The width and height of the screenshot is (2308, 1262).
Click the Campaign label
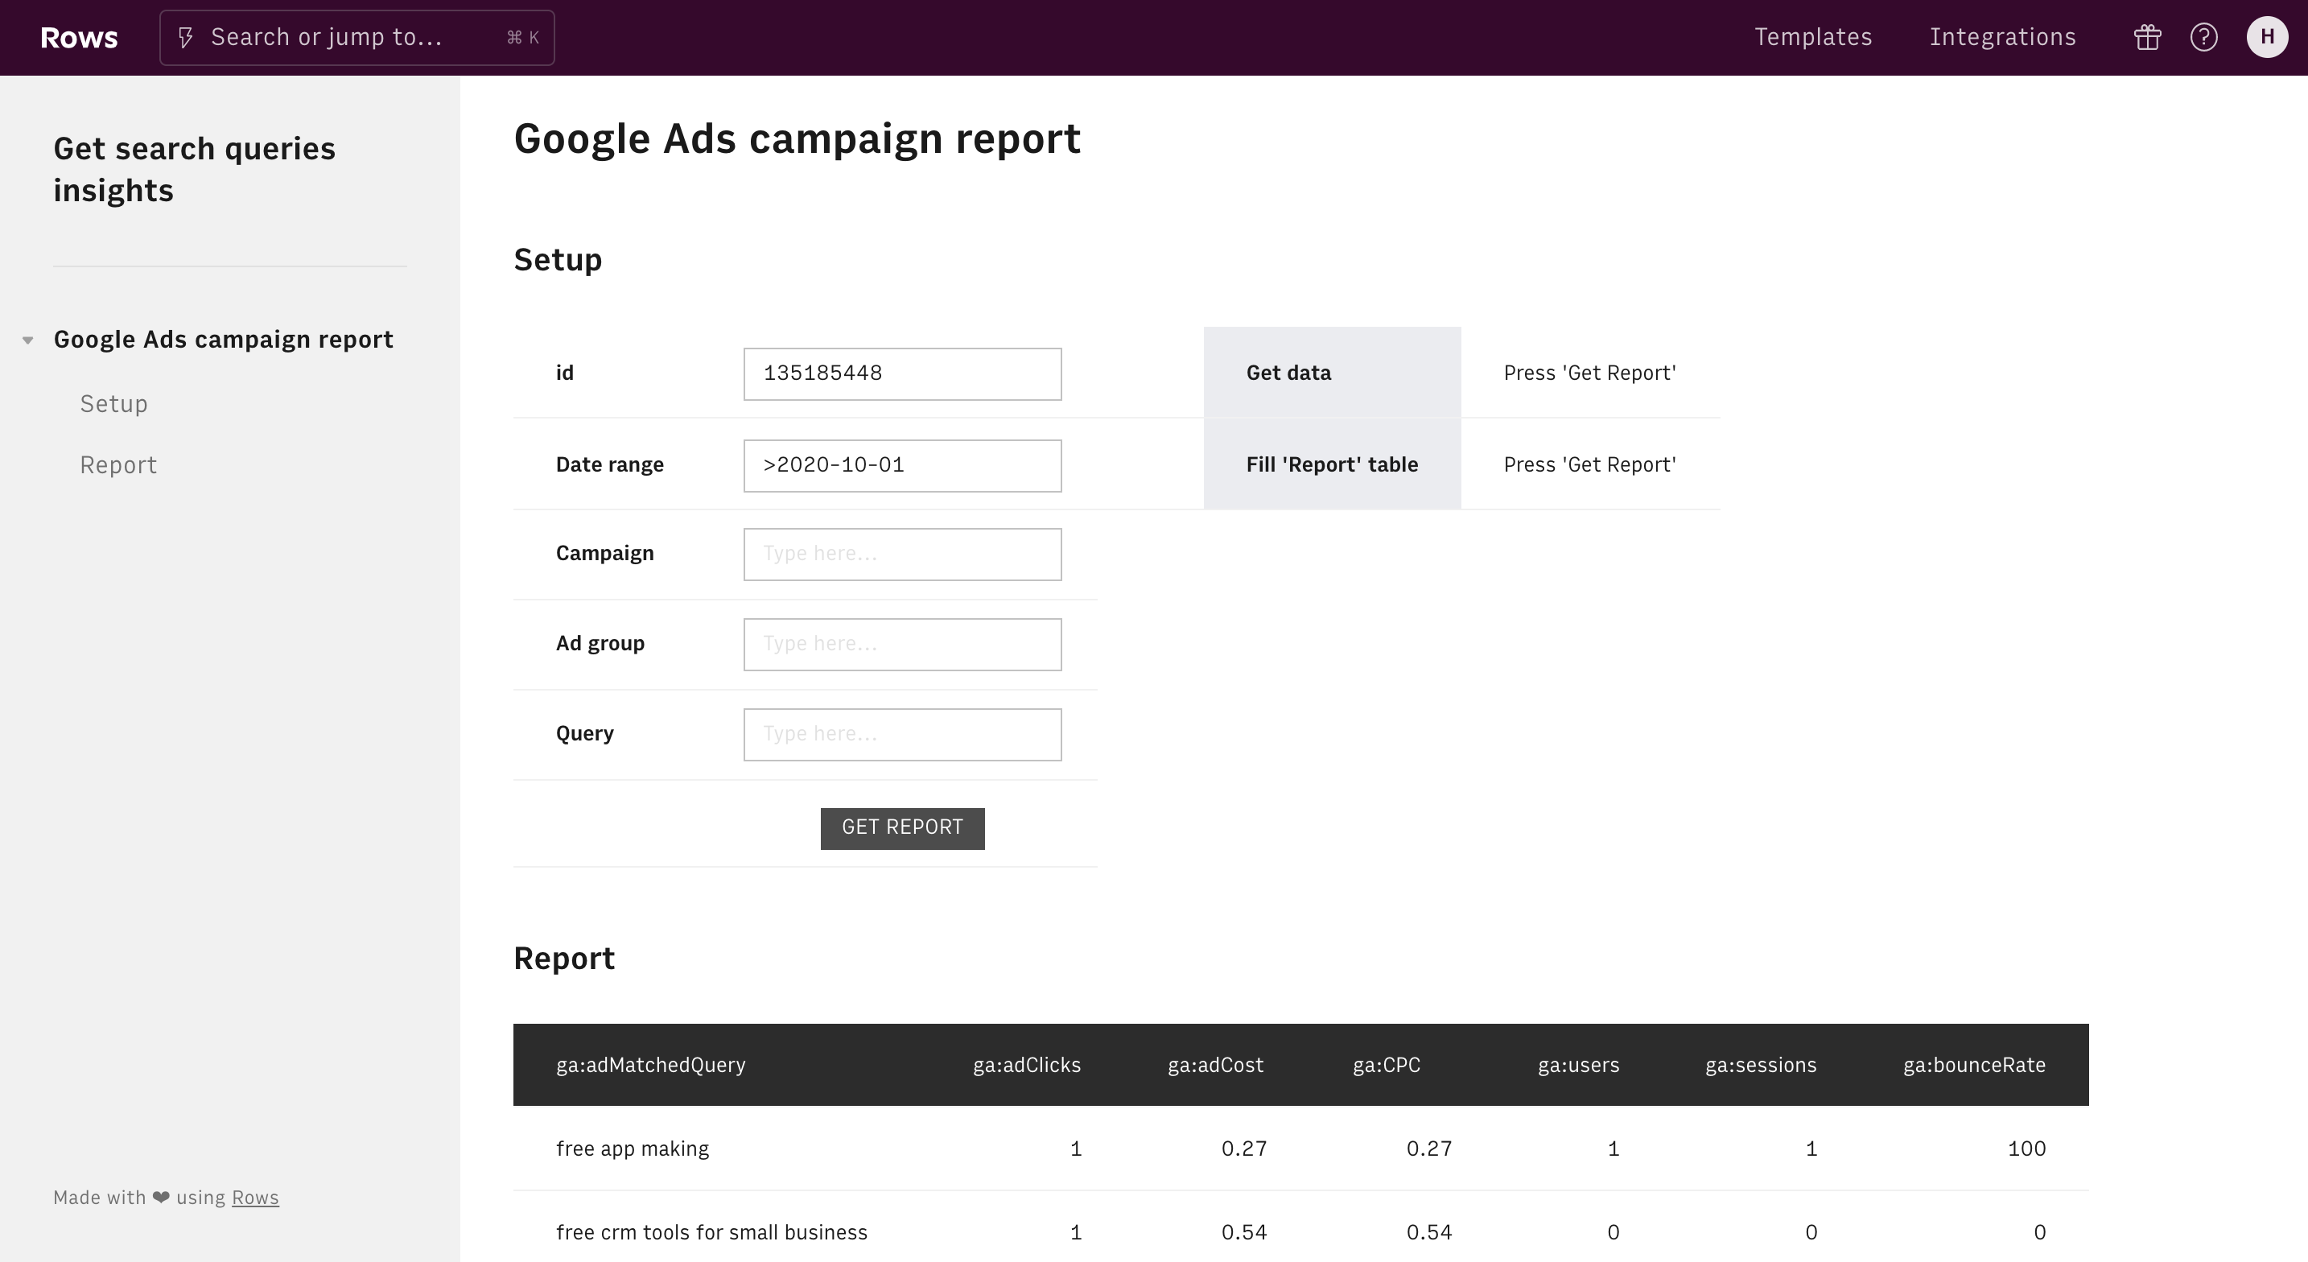(605, 554)
